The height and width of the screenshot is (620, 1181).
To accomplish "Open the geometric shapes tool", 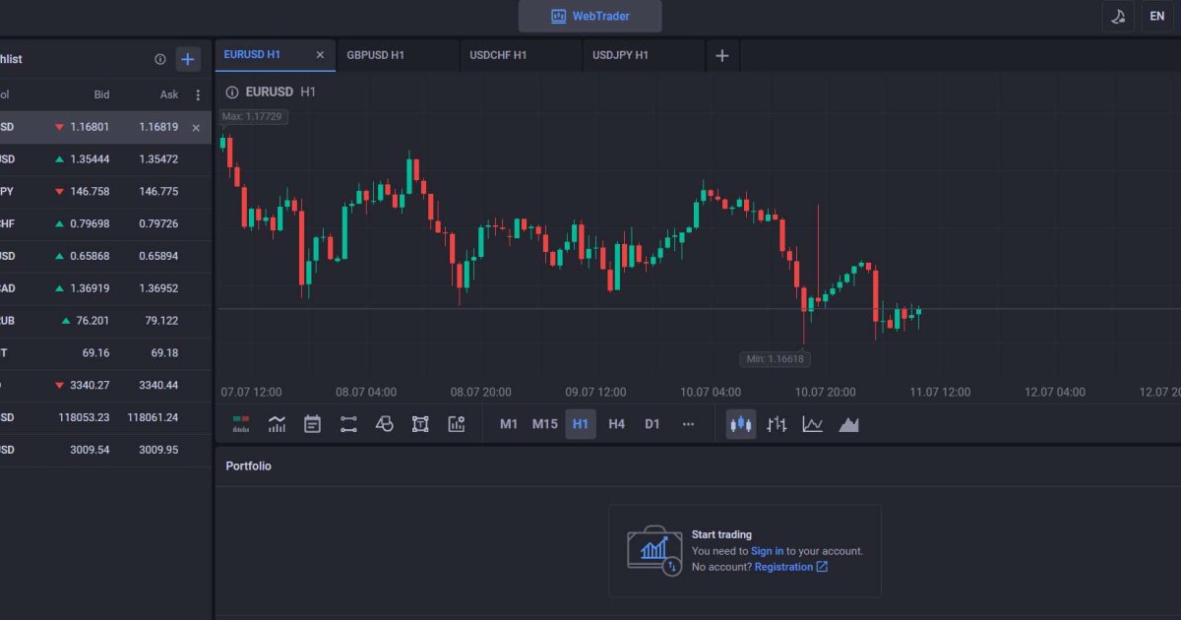I will point(385,424).
